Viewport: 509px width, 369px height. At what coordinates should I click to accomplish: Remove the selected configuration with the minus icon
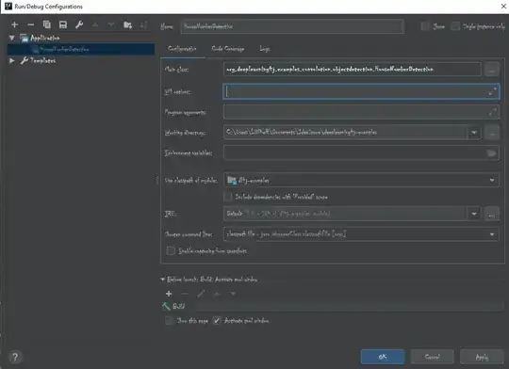(30, 24)
